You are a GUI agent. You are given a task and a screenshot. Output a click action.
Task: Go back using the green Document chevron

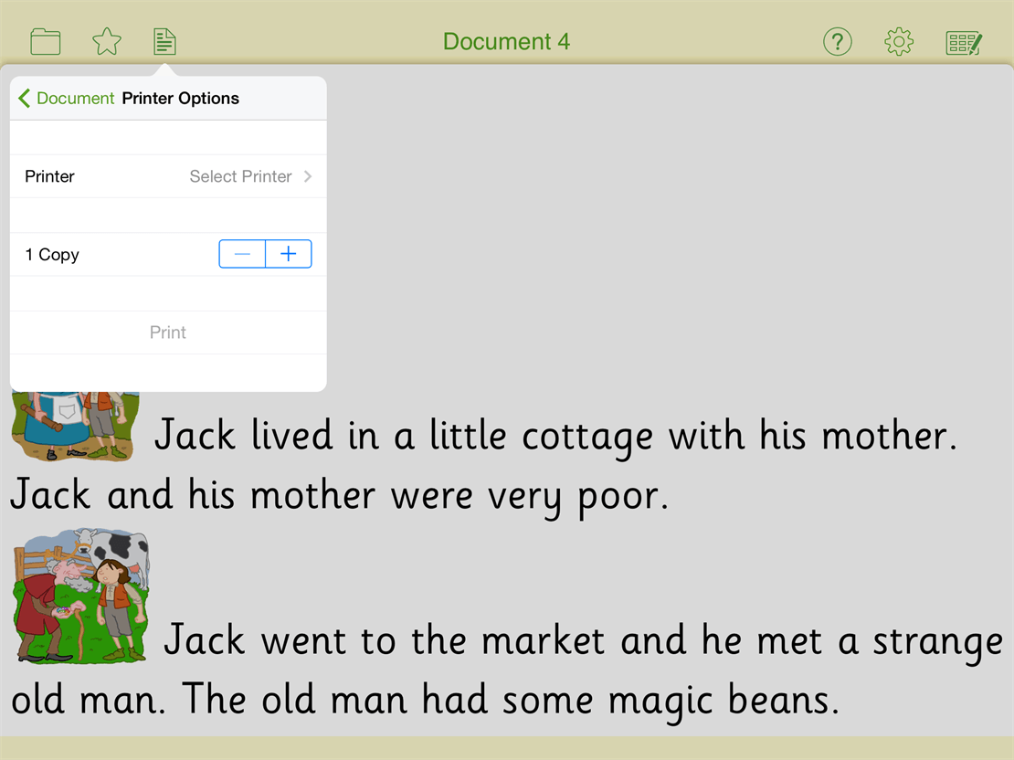tap(66, 99)
